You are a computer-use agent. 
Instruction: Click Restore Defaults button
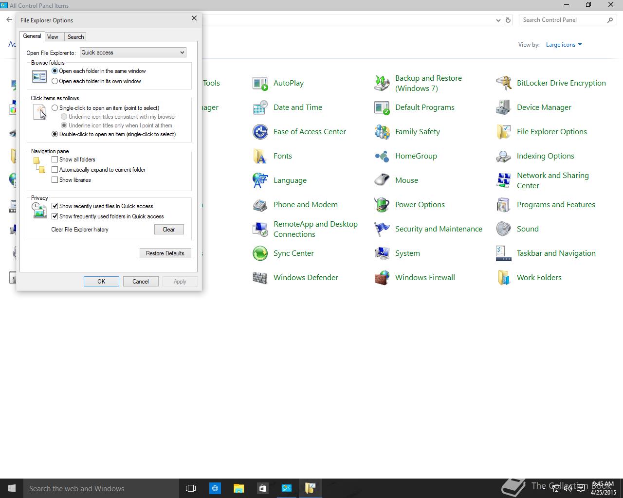[165, 253]
